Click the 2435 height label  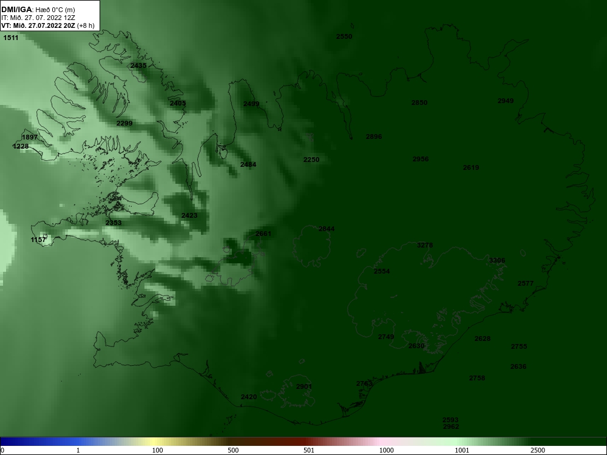138,66
